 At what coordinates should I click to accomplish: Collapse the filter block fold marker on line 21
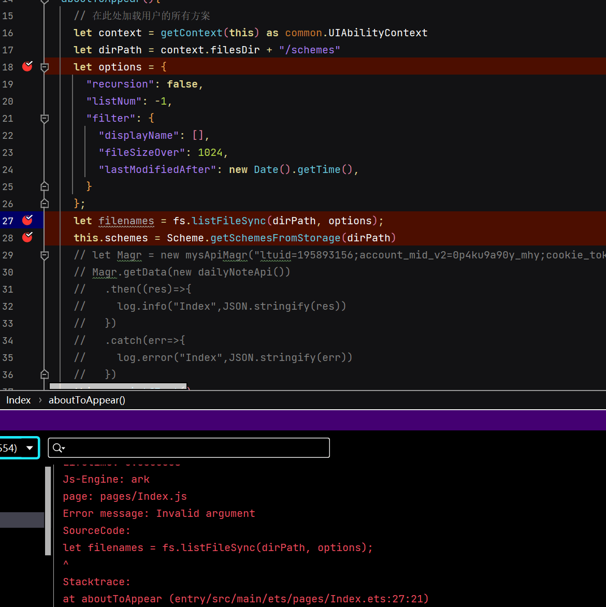(x=45, y=119)
